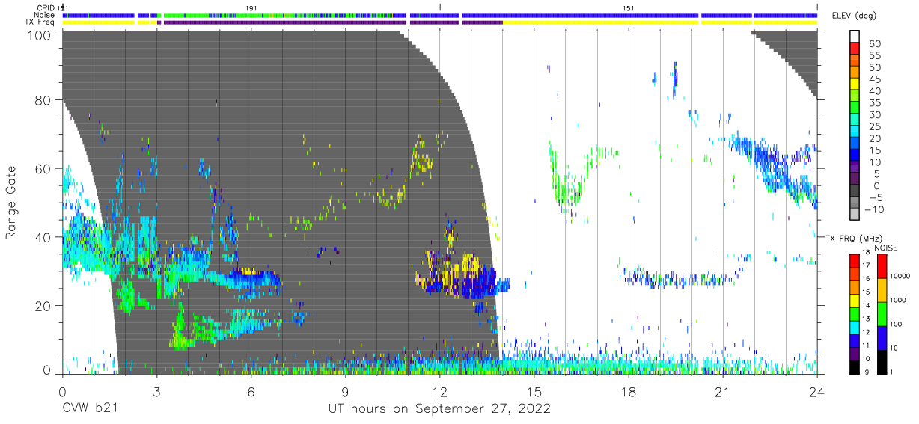Select the cyan TX FRQ segment between 12 and 13
This screenshot has width=919, height=424.
tap(855, 326)
